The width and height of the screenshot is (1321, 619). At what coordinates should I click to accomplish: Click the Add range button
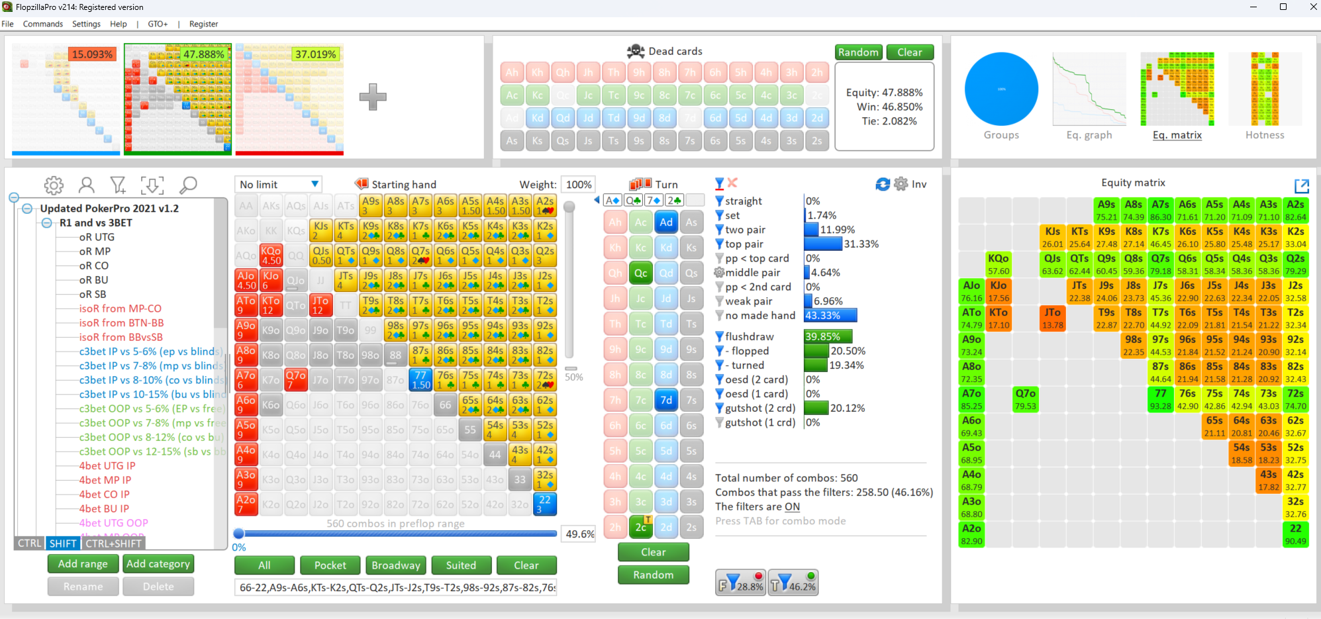pyautogui.click(x=83, y=563)
